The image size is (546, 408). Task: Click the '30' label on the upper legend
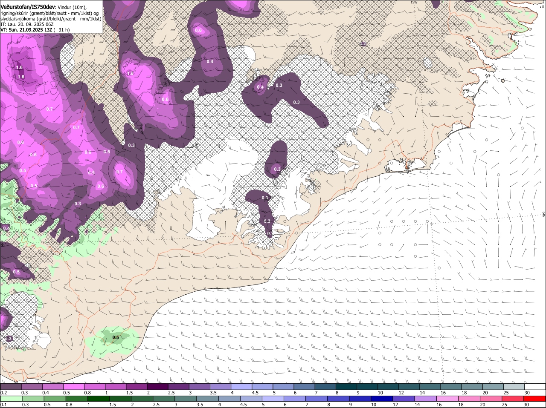point(527,393)
